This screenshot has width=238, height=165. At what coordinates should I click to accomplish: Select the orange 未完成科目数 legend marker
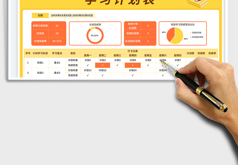click(x=191, y=37)
